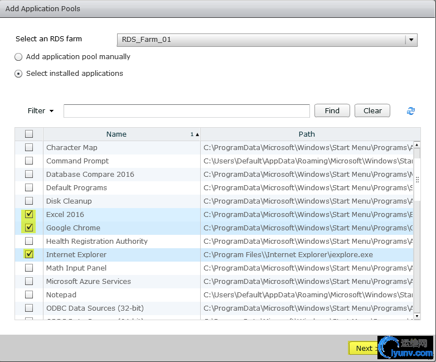The height and width of the screenshot is (362, 436).
Task: Select the 'Microsoft Azure Services' name cell
Action: 122,281
